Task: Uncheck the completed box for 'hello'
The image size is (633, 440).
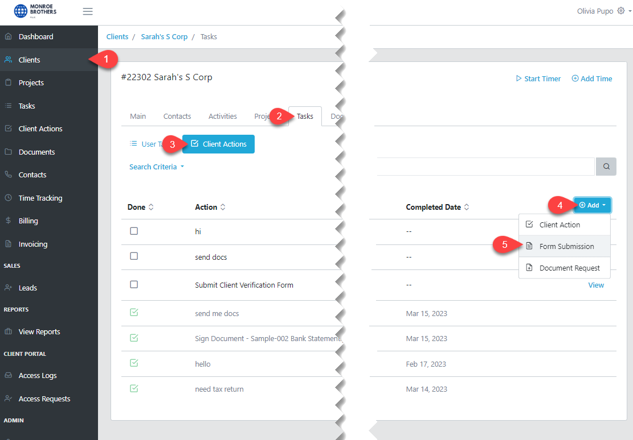Action: 133,363
